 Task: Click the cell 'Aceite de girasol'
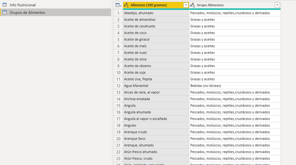pos(156,39)
